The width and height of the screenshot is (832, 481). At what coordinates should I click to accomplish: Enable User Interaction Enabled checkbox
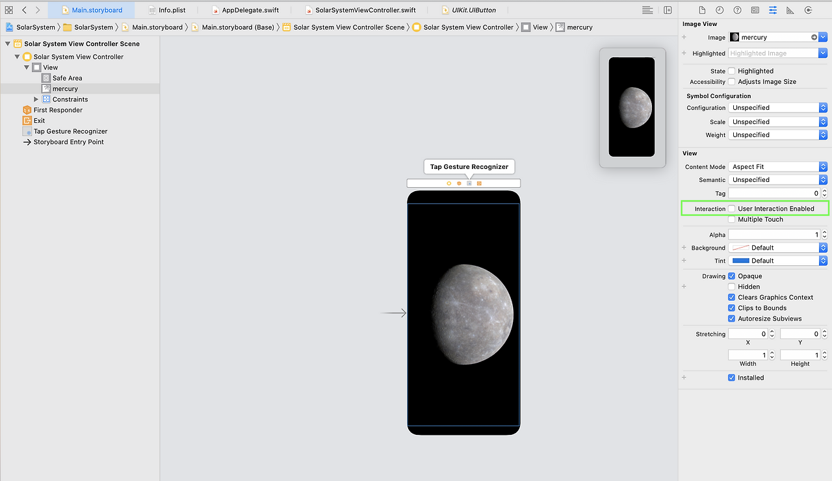732,209
